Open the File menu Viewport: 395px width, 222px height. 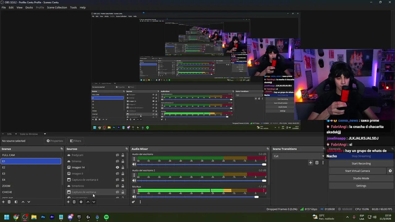4,7
